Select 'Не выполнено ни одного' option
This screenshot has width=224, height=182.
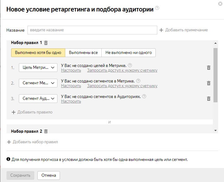[x=129, y=53]
